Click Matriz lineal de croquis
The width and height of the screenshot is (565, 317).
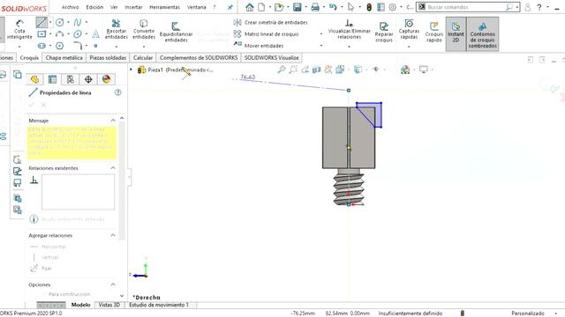pyautogui.click(x=267, y=34)
